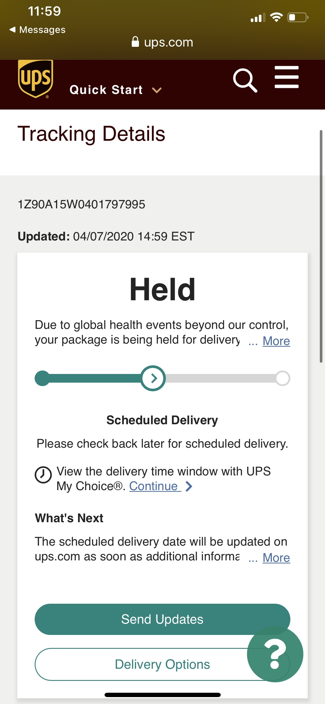Click the green question mark help icon
Image resolution: width=325 pixels, height=704 pixels.
click(x=275, y=655)
